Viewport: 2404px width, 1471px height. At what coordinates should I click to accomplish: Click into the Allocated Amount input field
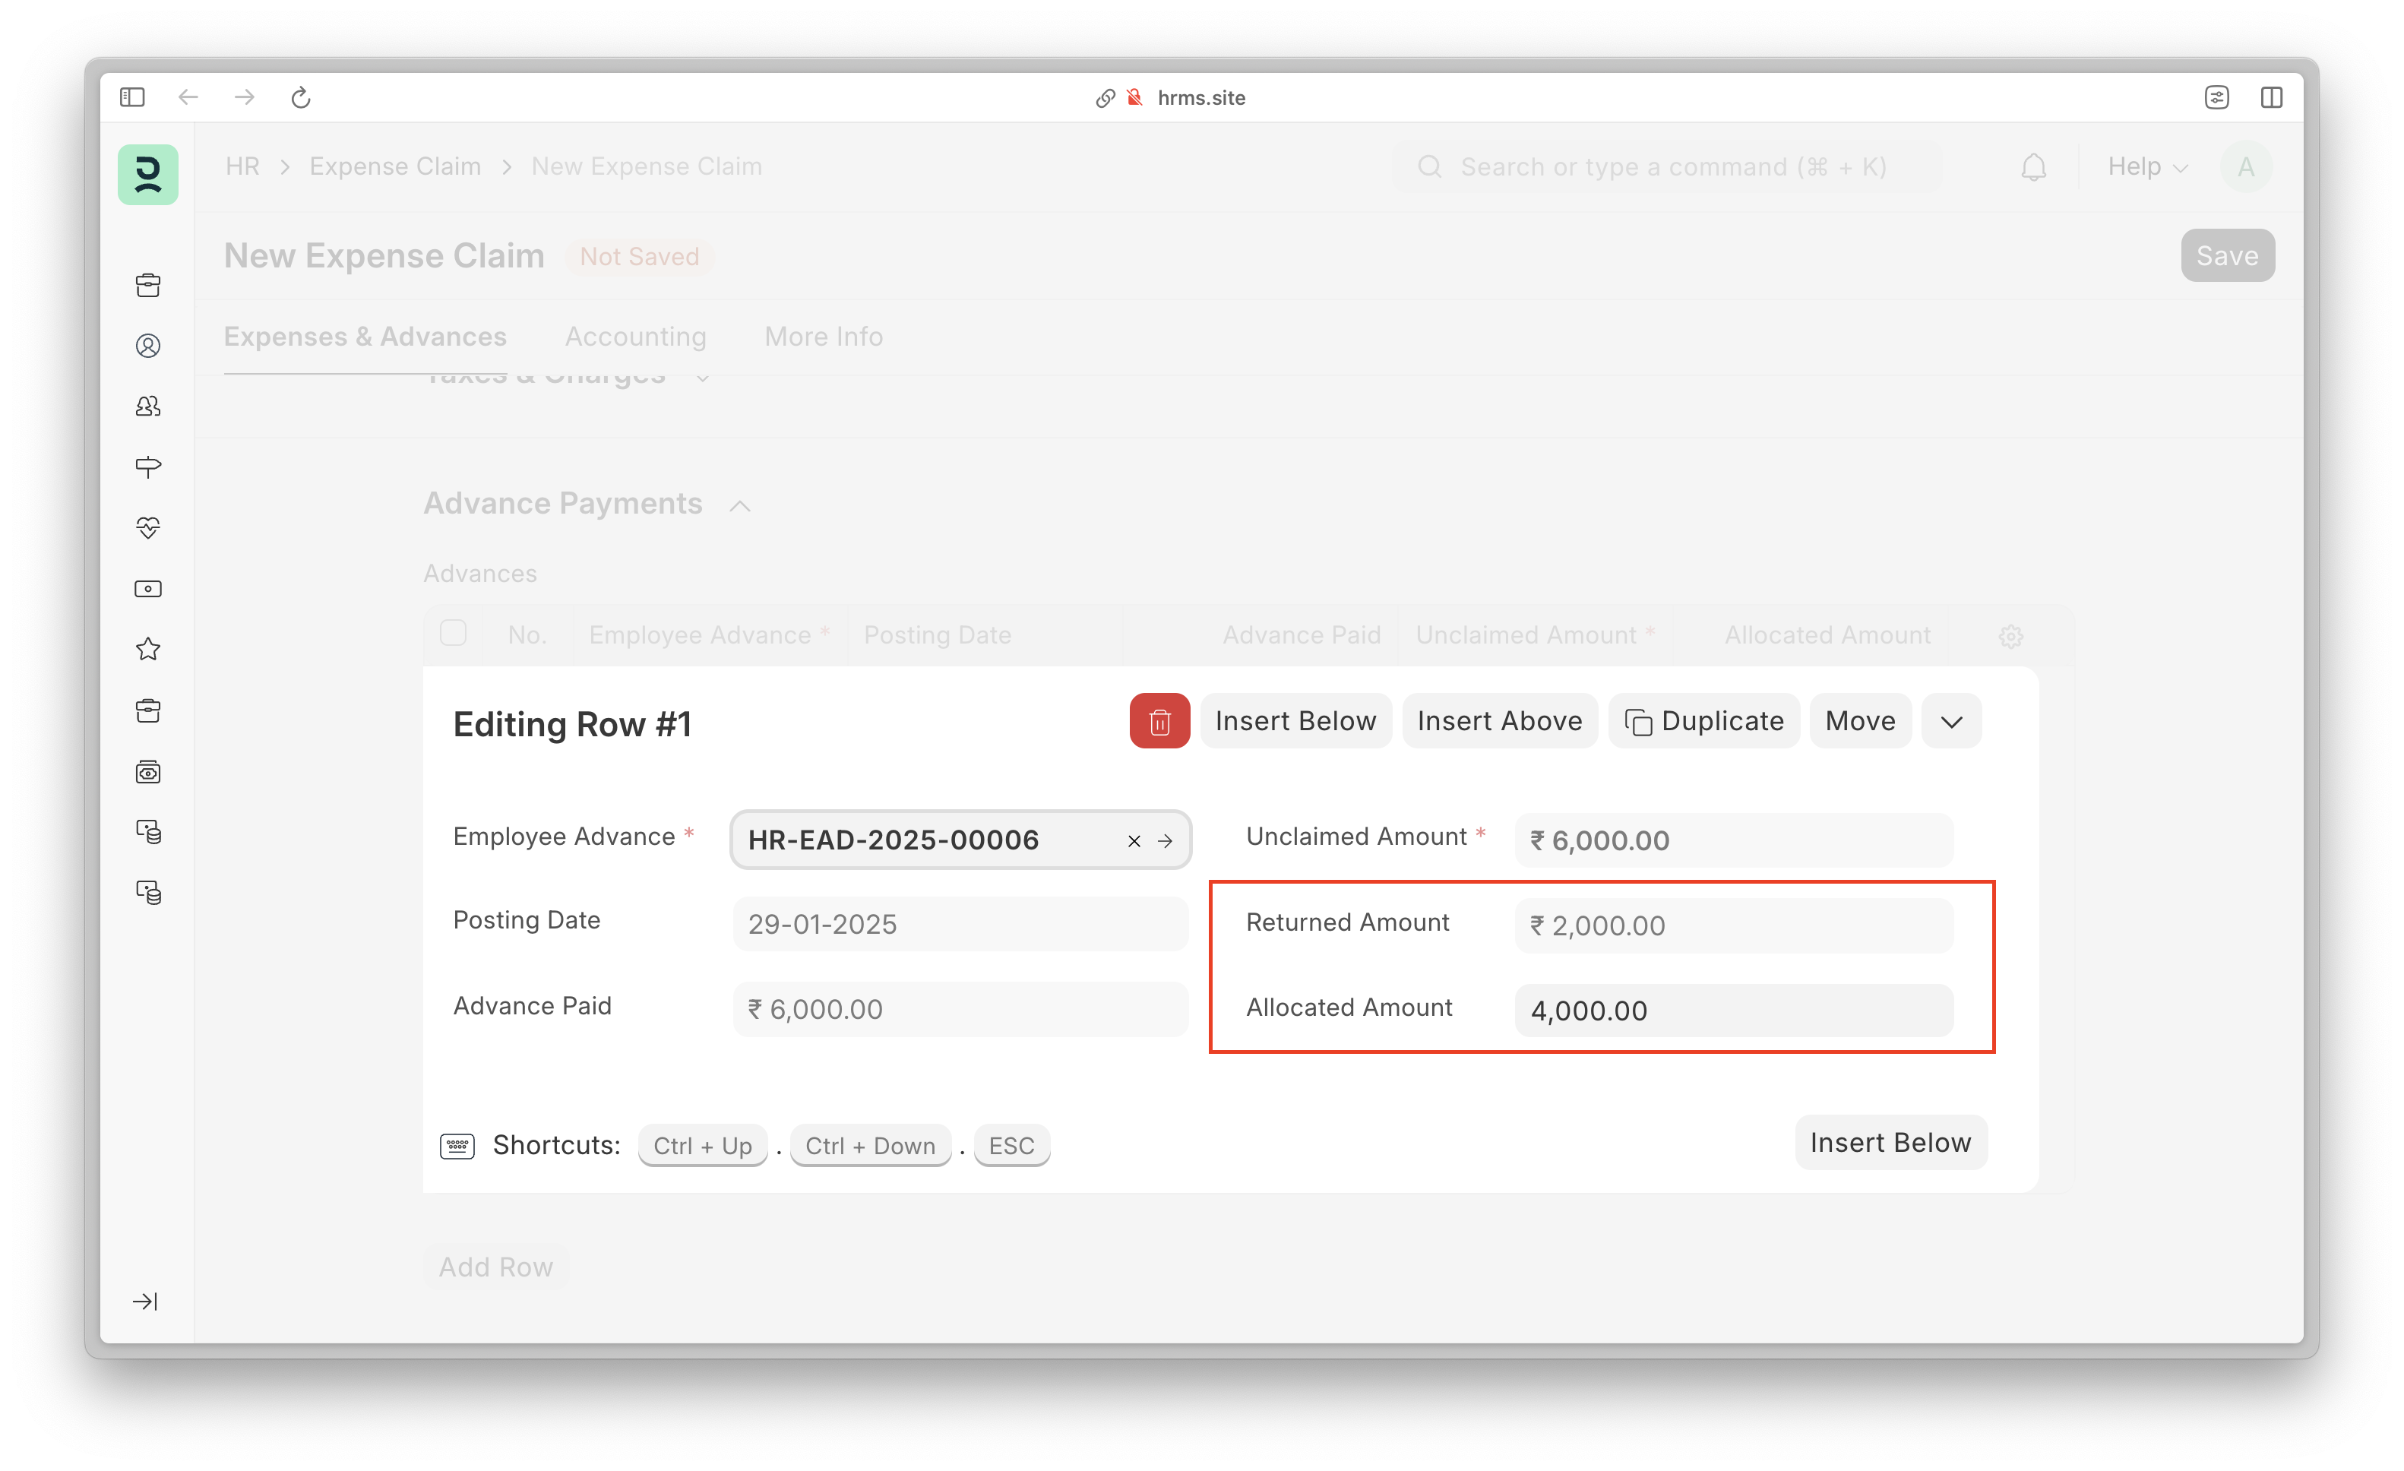click(1733, 1011)
